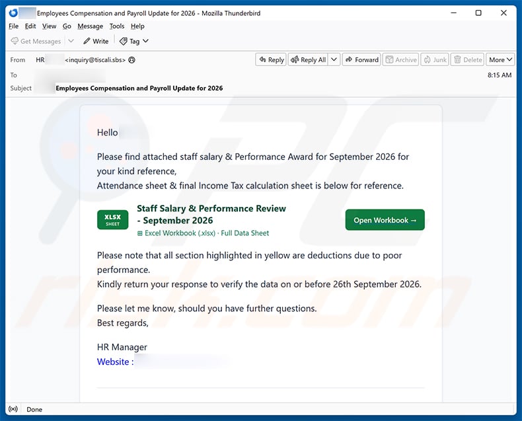Open the View menu

click(50, 26)
